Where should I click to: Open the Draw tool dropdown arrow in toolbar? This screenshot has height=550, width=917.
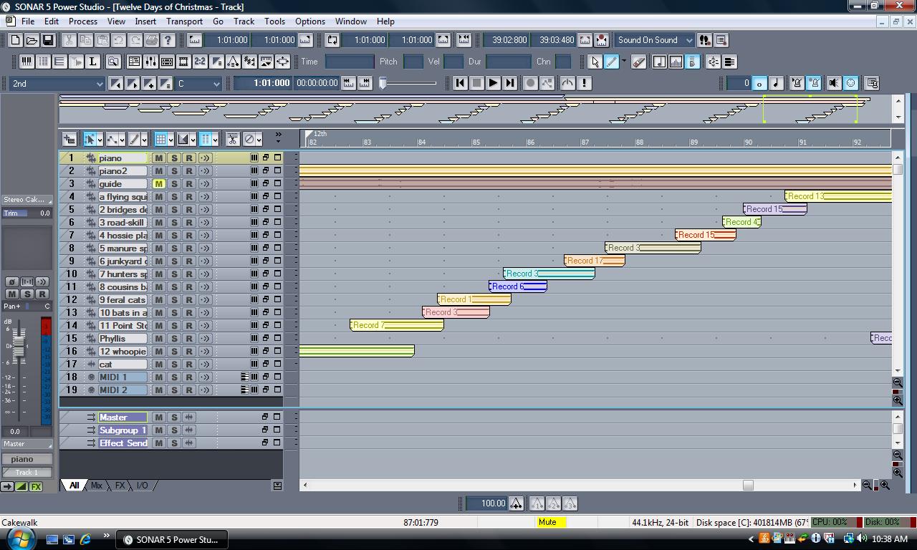[623, 62]
